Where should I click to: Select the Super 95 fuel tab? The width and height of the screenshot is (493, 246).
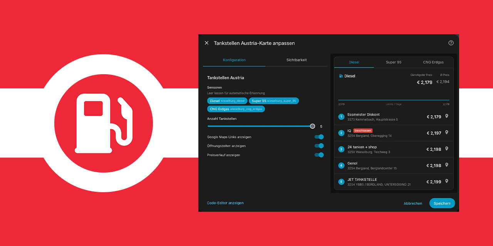coord(393,62)
